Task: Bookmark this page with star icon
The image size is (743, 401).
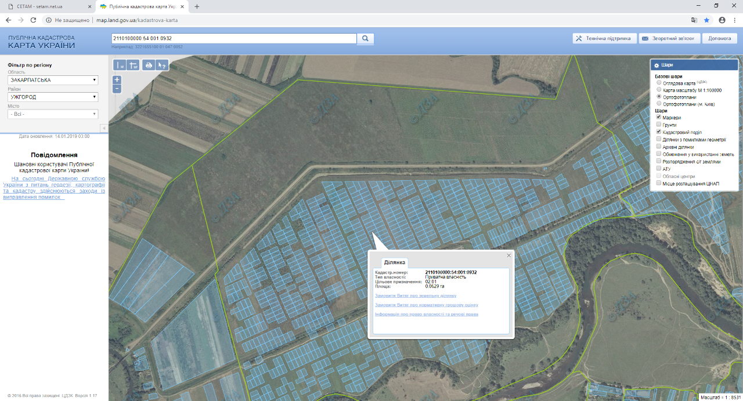Action: [706, 20]
